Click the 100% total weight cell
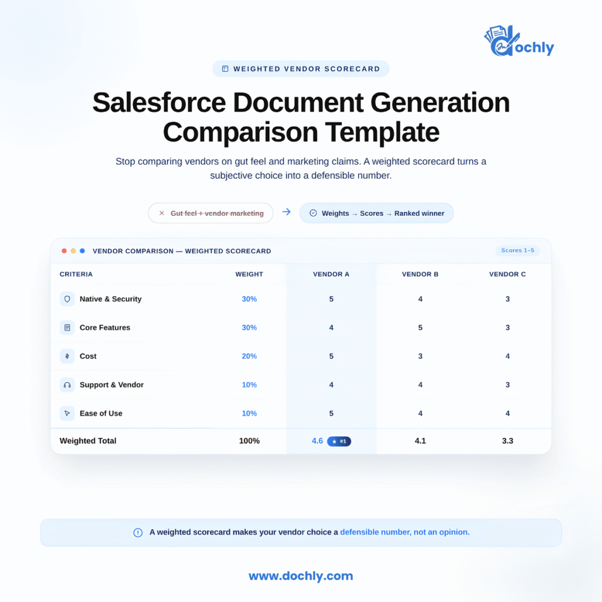602x602 pixels. tap(249, 441)
